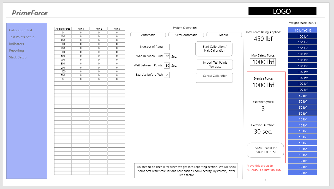Click the reporting calculations note box

186,171
